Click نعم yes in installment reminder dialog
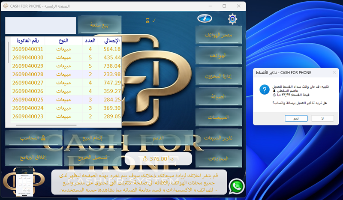The height and width of the screenshot is (200, 343). [296, 118]
